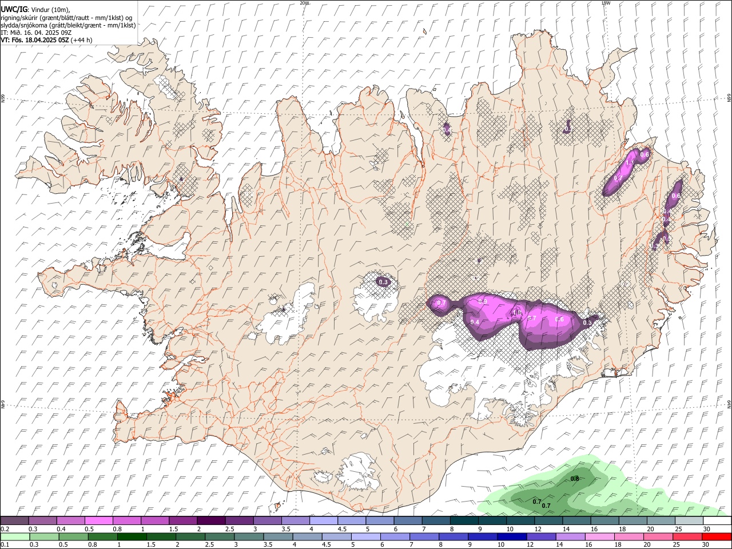Select the purple 1.5–2 top-row legend swatch
Viewport: 732px width, 549px height.
tap(183, 521)
